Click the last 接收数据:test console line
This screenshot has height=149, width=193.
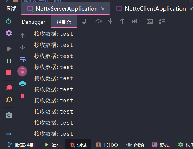click(x=54, y=134)
